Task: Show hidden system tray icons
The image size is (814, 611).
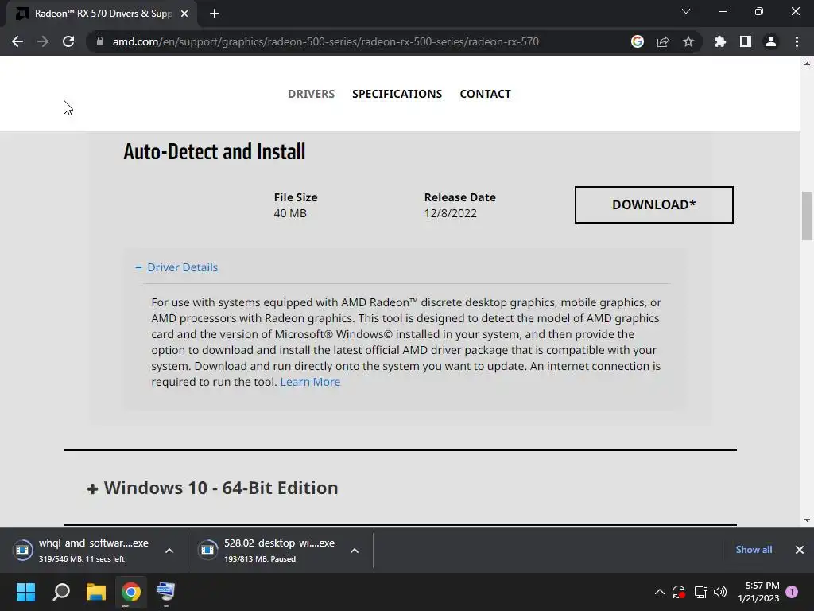Action: 659,592
